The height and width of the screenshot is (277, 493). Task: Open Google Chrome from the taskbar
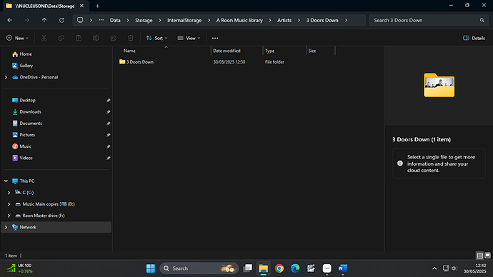pyautogui.click(x=279, y=268)
